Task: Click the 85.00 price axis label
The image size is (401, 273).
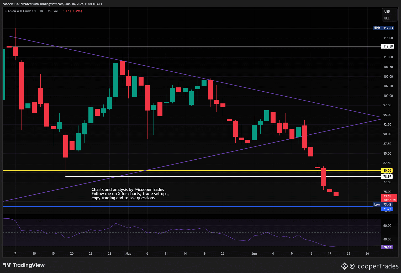Action: (x=387, y=154)
